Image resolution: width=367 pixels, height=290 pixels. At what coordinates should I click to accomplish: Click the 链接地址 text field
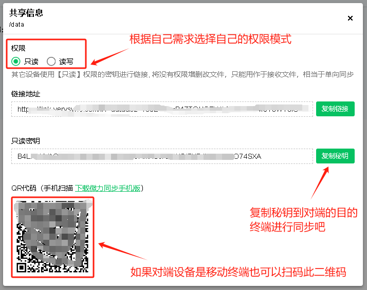162,109
